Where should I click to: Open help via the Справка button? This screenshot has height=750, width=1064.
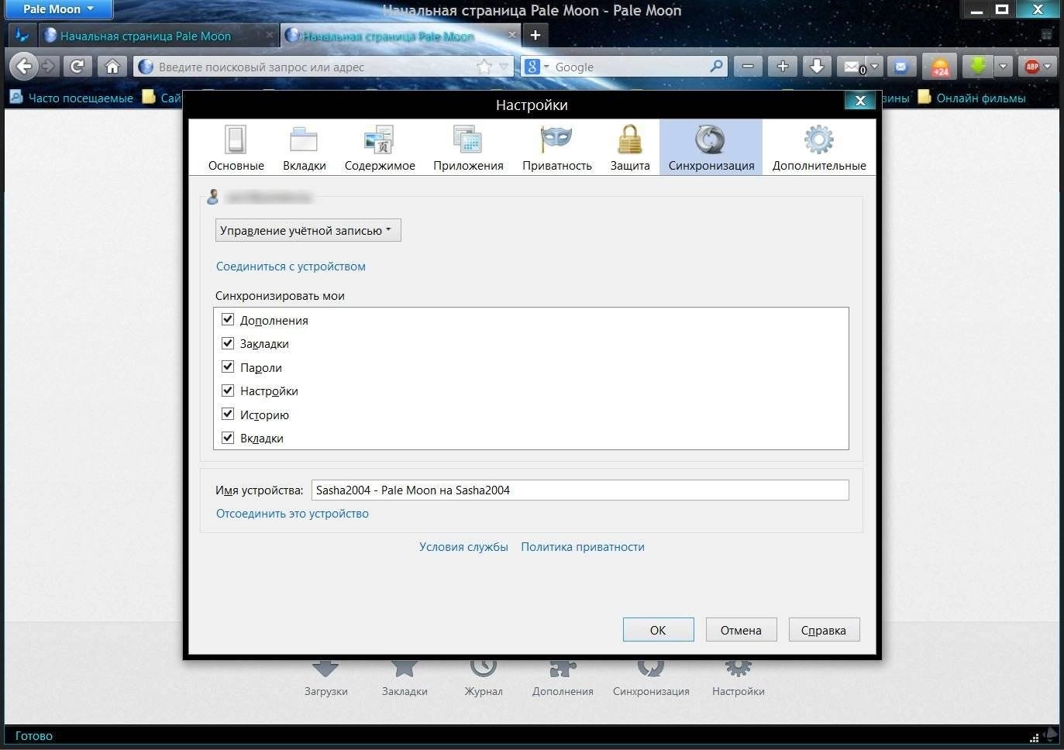824,630
